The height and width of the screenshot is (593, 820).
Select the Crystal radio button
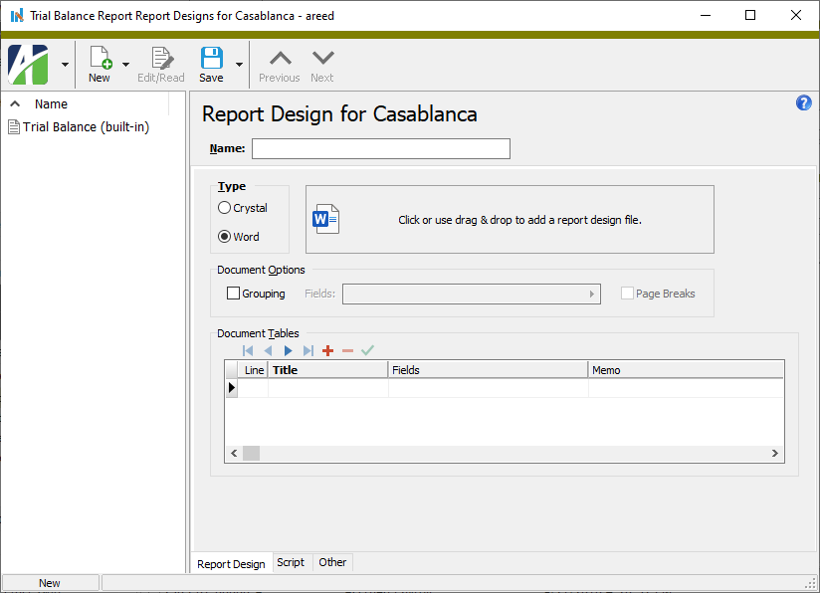224,208
